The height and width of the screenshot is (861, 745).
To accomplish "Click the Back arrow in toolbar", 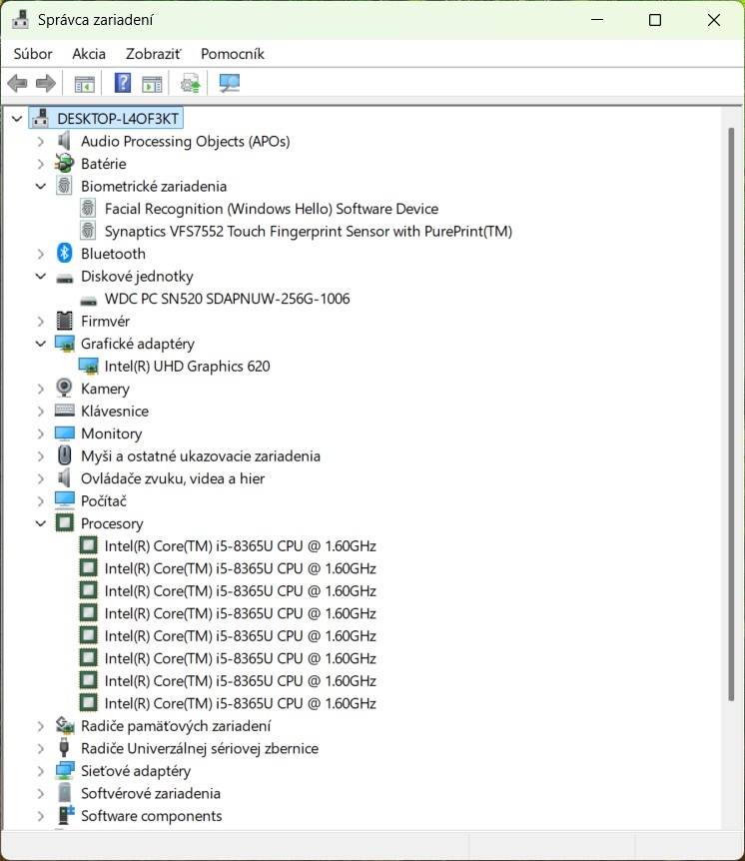I will point(17,84).
